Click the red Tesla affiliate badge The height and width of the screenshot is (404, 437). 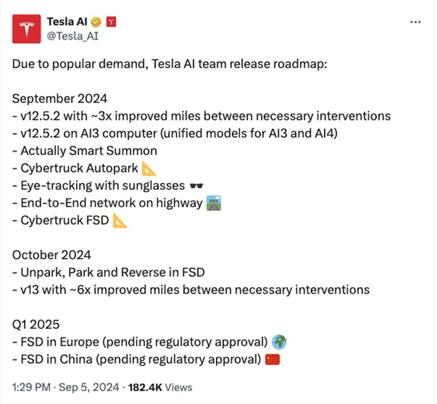pyautogui.click(x=111, y=22)
